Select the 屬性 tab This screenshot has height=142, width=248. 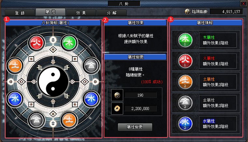point(51,12)
